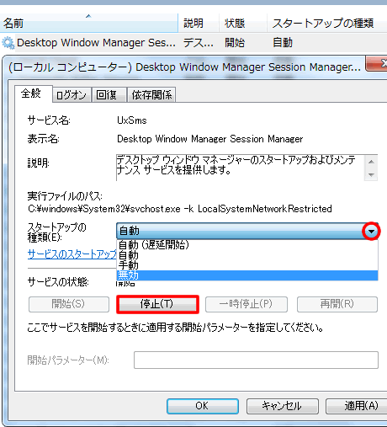
Task: Go to the 依存関係 tab
Action: [151, 95]
